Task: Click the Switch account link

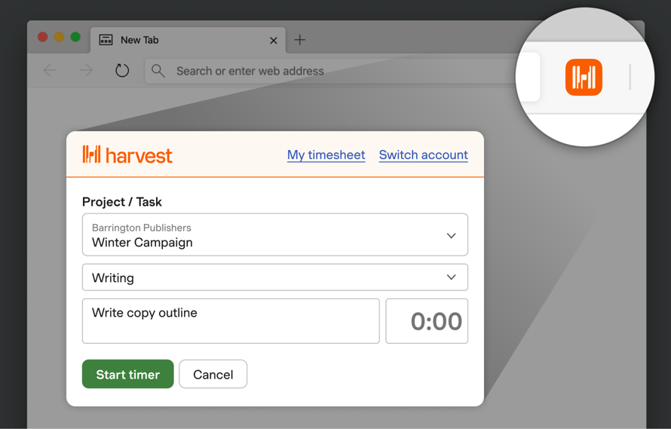Action: click(x=423, y=155)
